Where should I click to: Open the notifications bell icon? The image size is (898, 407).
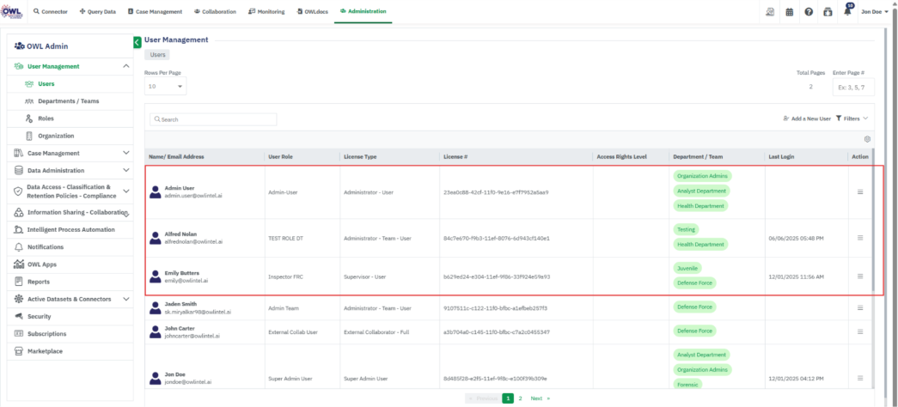coord(848,11)
